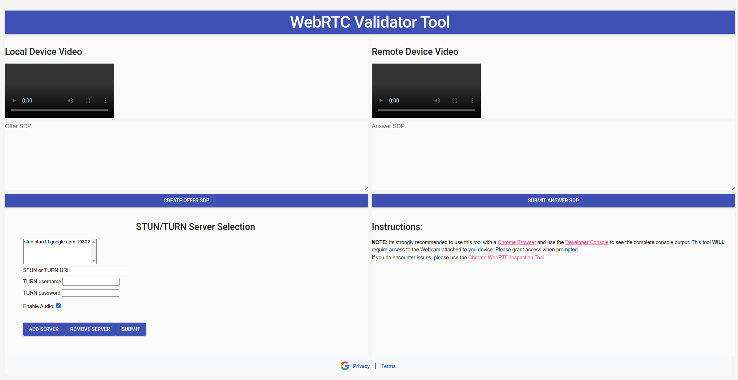Click the STUN or TURN URI field

(x=98, y=270)
